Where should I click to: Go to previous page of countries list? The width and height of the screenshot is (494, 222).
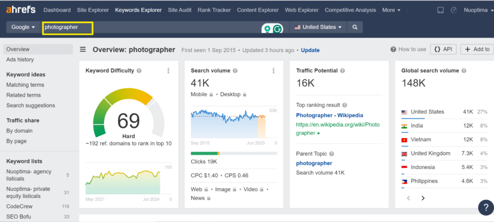pyautogui.click(x=409, y=198)
